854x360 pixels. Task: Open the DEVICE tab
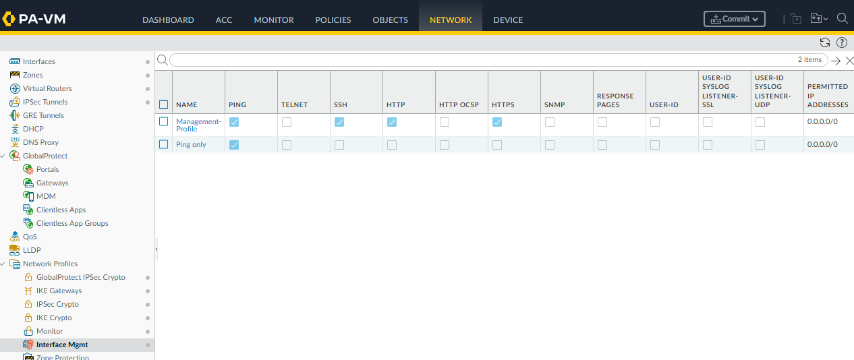point(508,20)
